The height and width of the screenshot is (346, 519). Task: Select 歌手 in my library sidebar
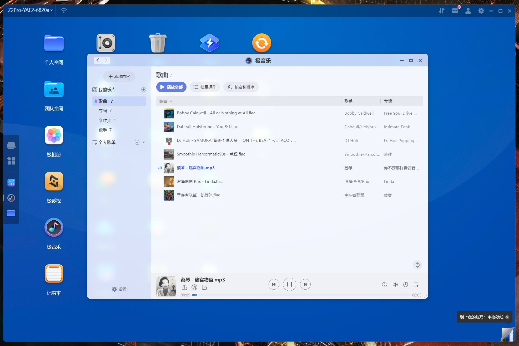click(x=105, y=130)
